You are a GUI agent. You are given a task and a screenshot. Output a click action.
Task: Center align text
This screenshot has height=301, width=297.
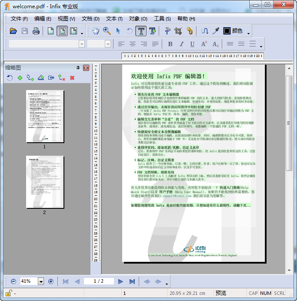click(132, 44)
